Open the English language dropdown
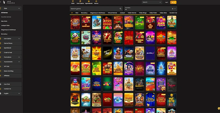This screenshot has height=113, width=220. coord(11,93)
